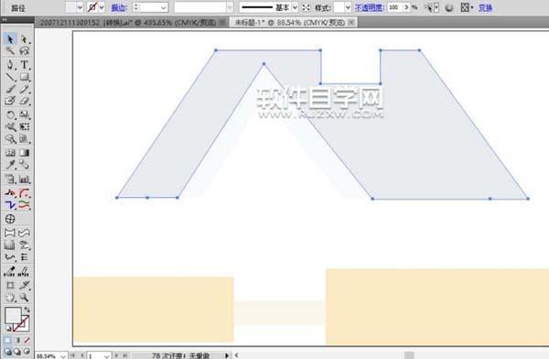Switch to the 未标题-1 document tab
549x359 pixels.
point(289,23)
